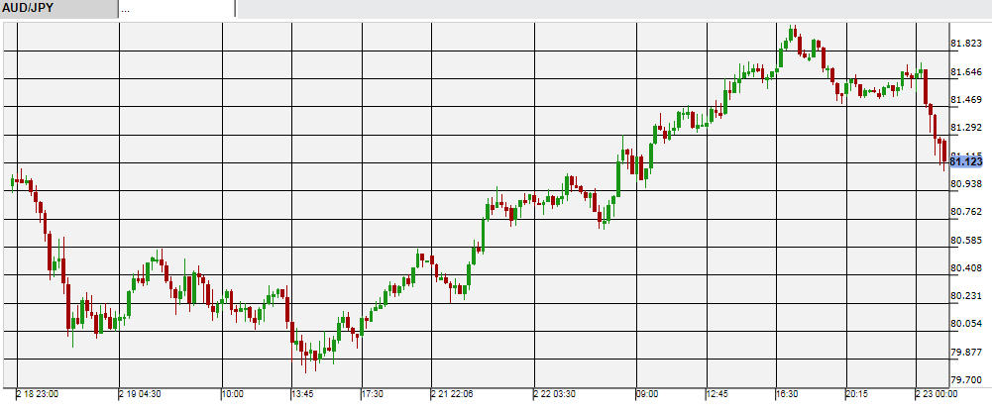Click the highlighted current price label 81.123

[x=965, y=161]
